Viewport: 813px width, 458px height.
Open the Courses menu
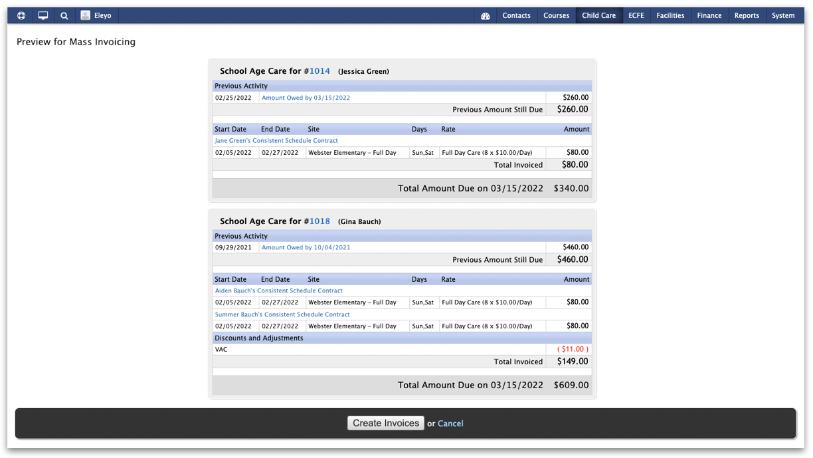click(x=556, y=15)
